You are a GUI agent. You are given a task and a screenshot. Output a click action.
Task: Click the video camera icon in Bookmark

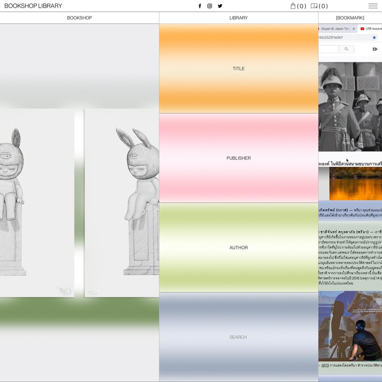375,49
